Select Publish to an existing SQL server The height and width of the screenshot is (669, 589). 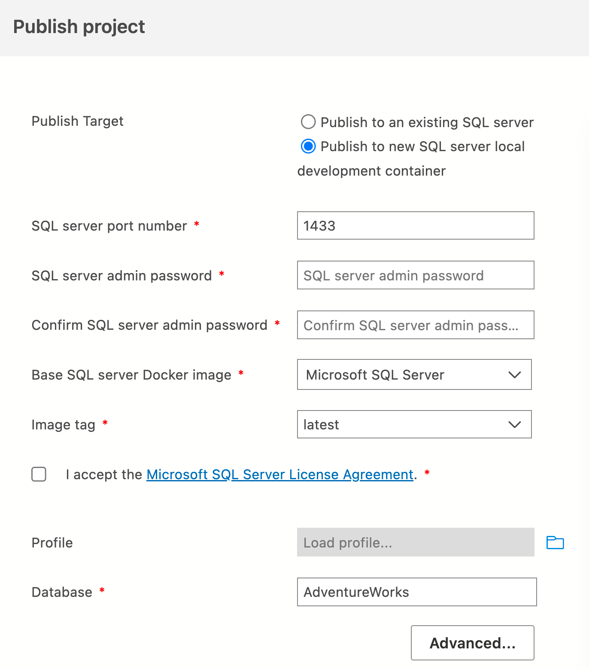point(308,122)
